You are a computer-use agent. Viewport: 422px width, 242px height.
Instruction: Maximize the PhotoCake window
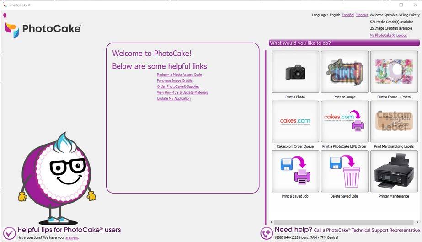[401, 5]
